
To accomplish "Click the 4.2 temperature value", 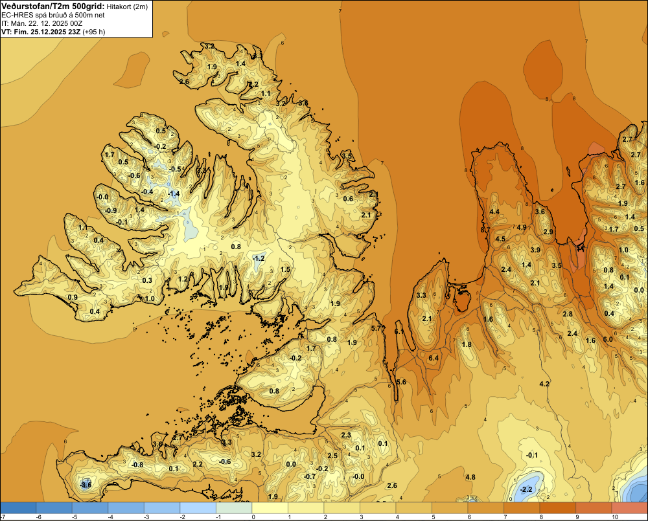I will [x=544, y=384].
